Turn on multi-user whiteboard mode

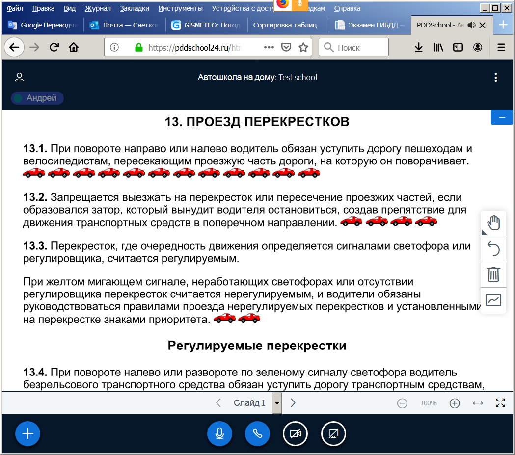[x=493, y=300]
